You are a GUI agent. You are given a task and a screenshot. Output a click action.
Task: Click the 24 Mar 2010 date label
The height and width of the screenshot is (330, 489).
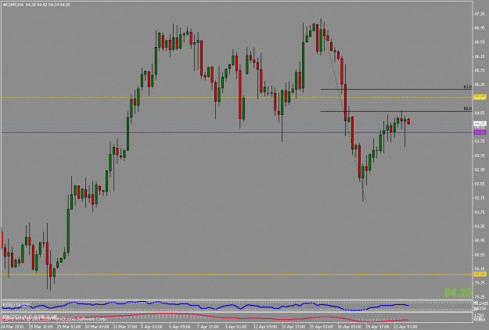(x=13, y=327)
